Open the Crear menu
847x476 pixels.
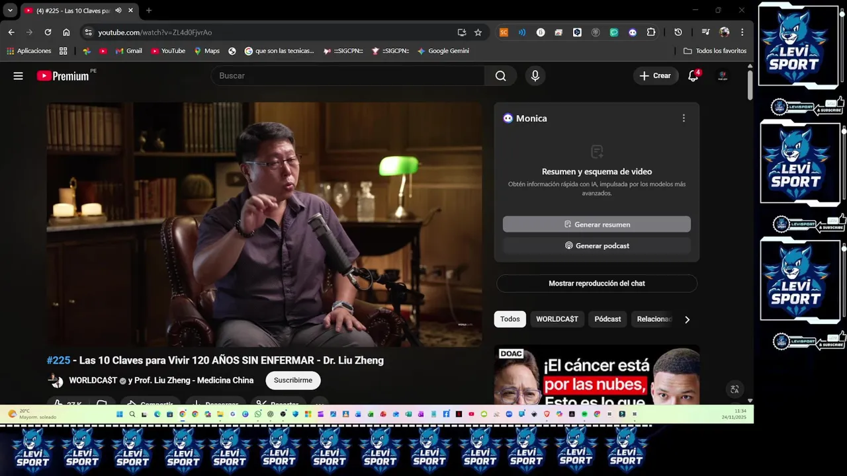coord(655,76)
